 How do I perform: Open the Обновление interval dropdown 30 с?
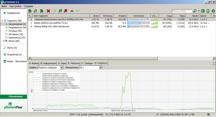[90, 68]
